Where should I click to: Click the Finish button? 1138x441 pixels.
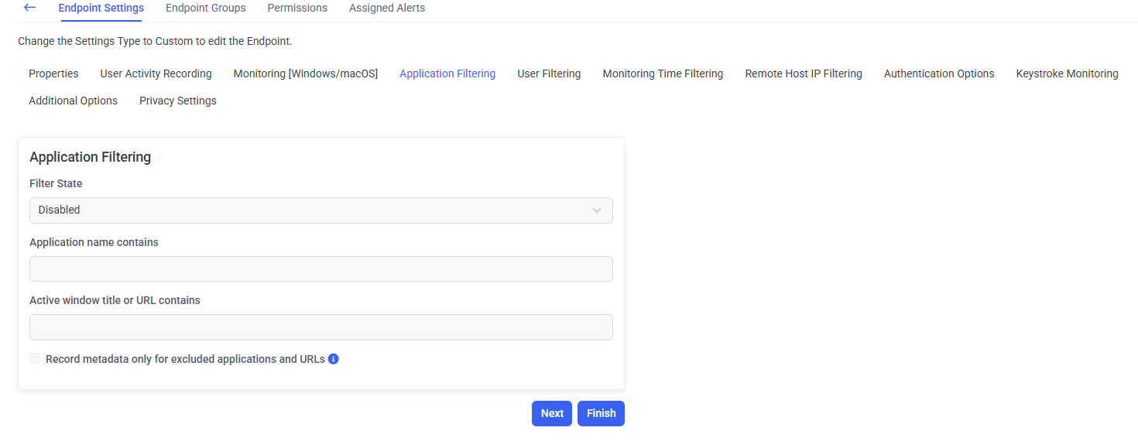(601, 413)
